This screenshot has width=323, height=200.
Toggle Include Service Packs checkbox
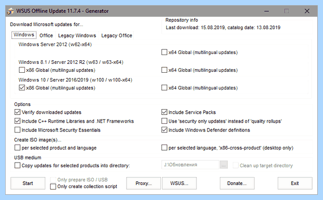click(164, 112)
